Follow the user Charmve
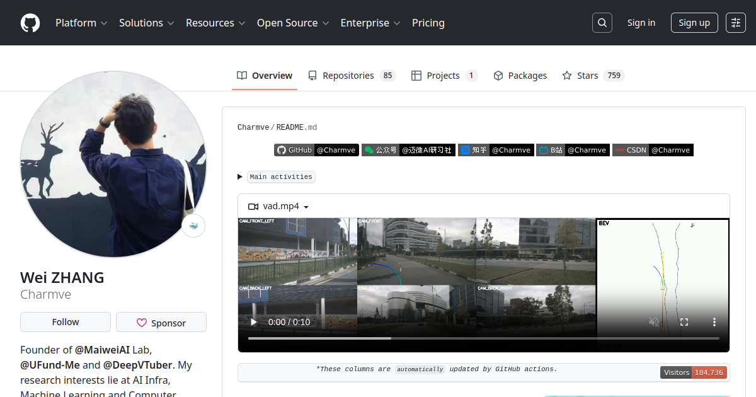This screenshot has height=397, width=756. (66, 322)
